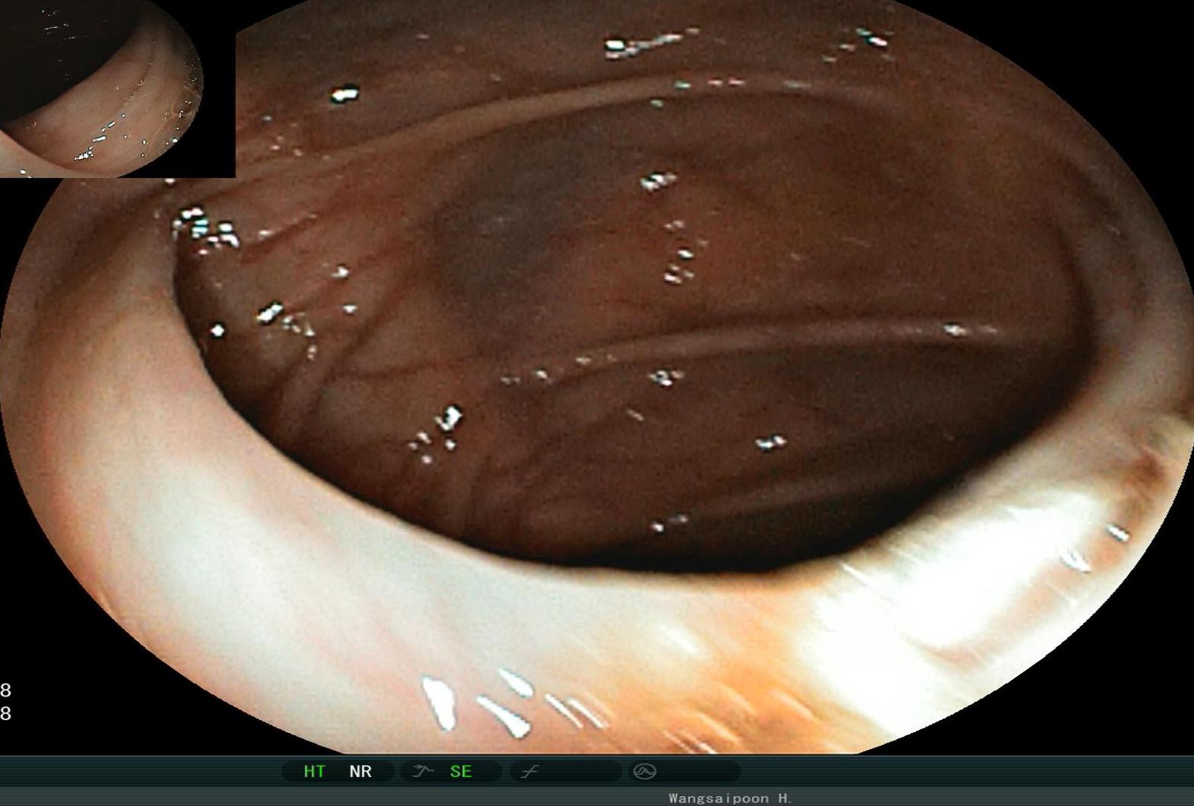Viewport: 1194px width, 806px height.
Task: Click the Wangsaipoon H. name text
Action: tap(730, 798)
